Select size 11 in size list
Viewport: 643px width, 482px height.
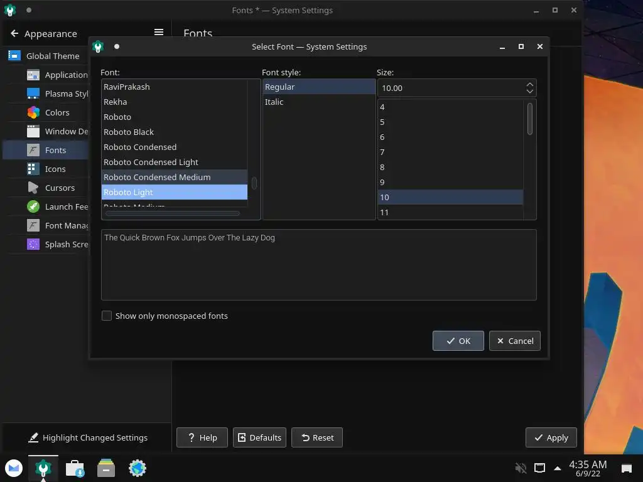pos(450,212)
